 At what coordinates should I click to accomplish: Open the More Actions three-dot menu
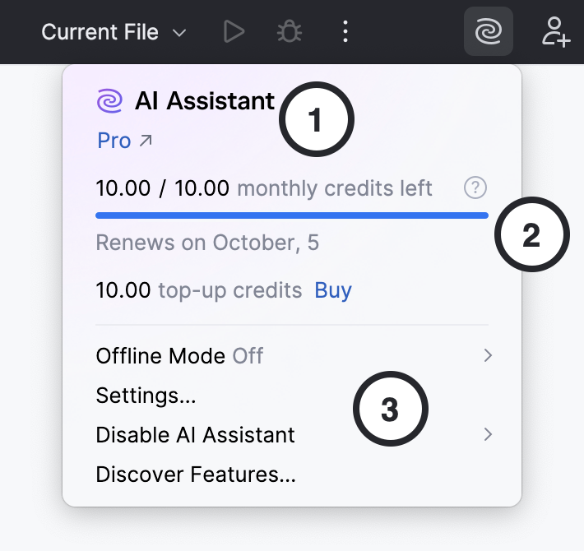click(x=345, y=31)
